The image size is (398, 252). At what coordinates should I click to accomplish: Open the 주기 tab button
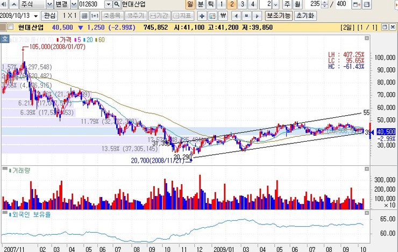(136, 16)
